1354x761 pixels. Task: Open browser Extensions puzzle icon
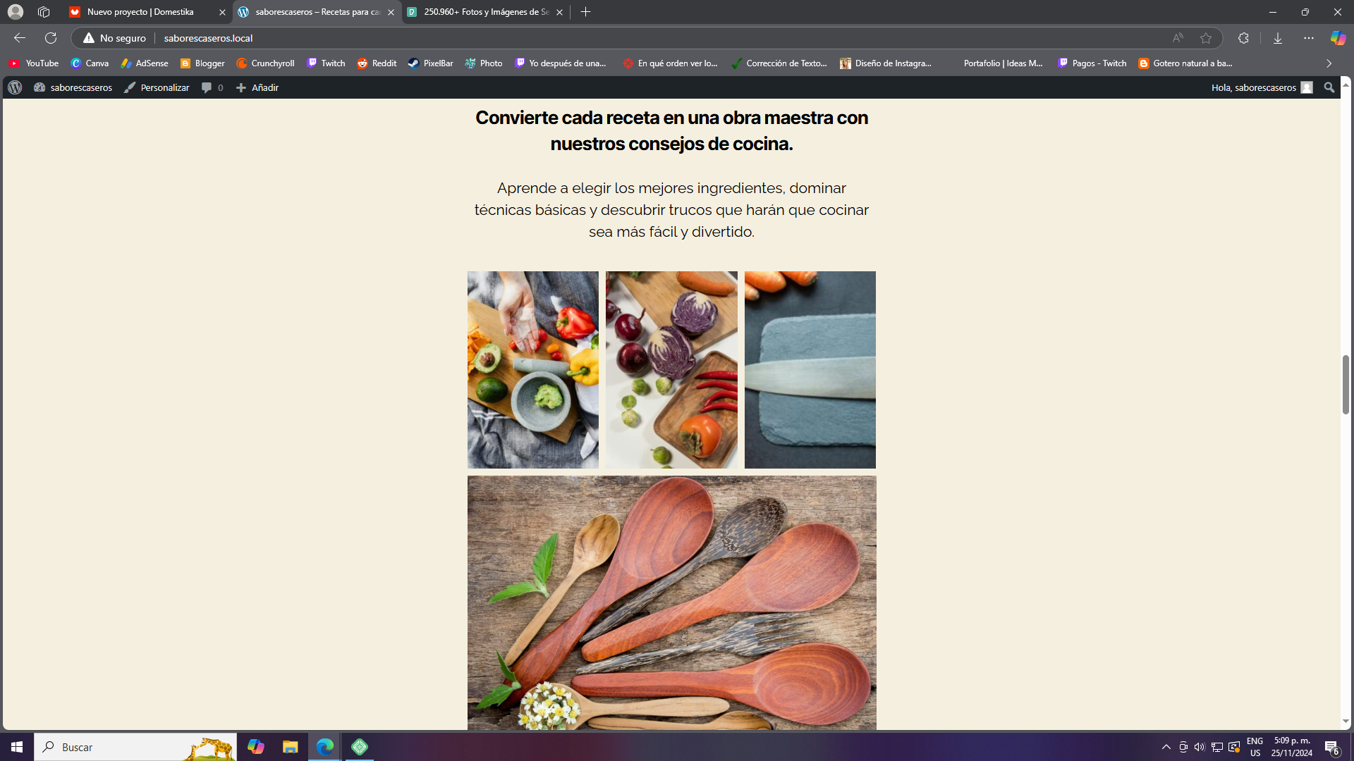click(1243, 38)
